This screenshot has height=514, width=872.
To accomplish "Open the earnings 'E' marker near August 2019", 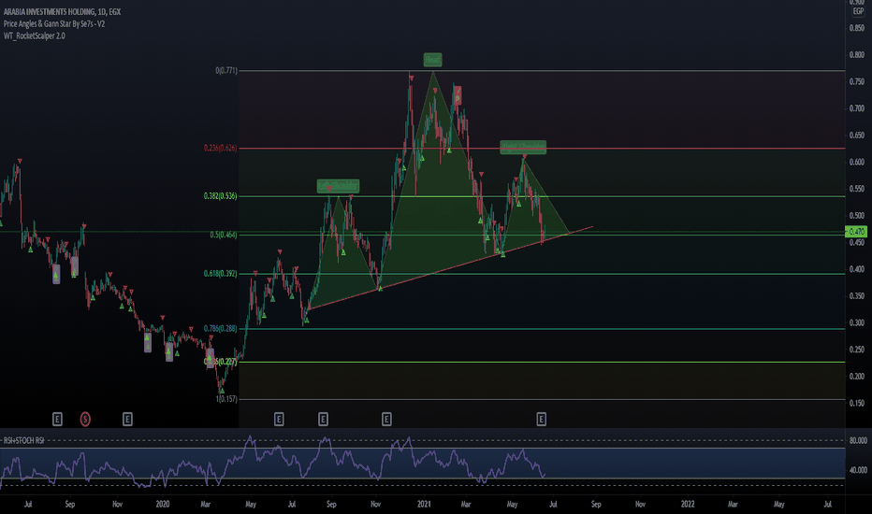I will (57, 419).
